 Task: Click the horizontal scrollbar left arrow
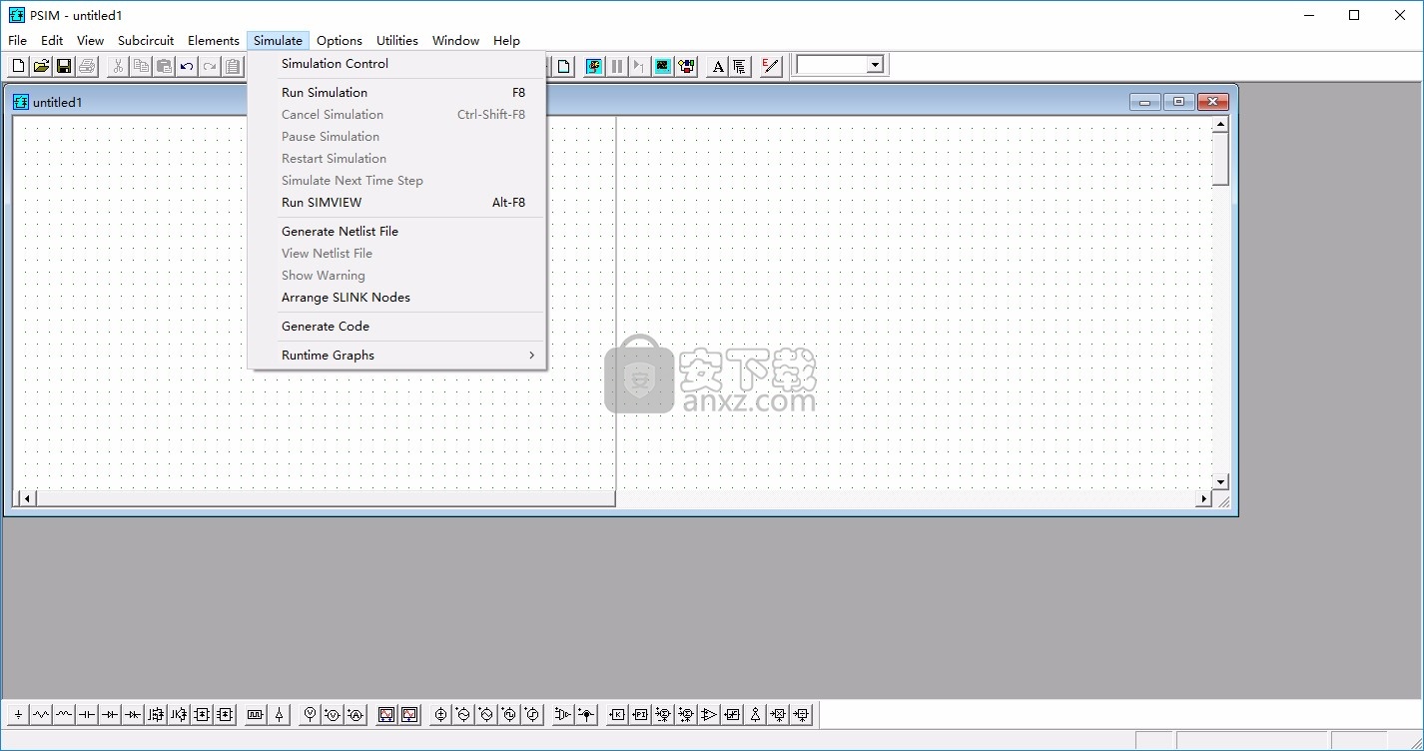[26, 498]
